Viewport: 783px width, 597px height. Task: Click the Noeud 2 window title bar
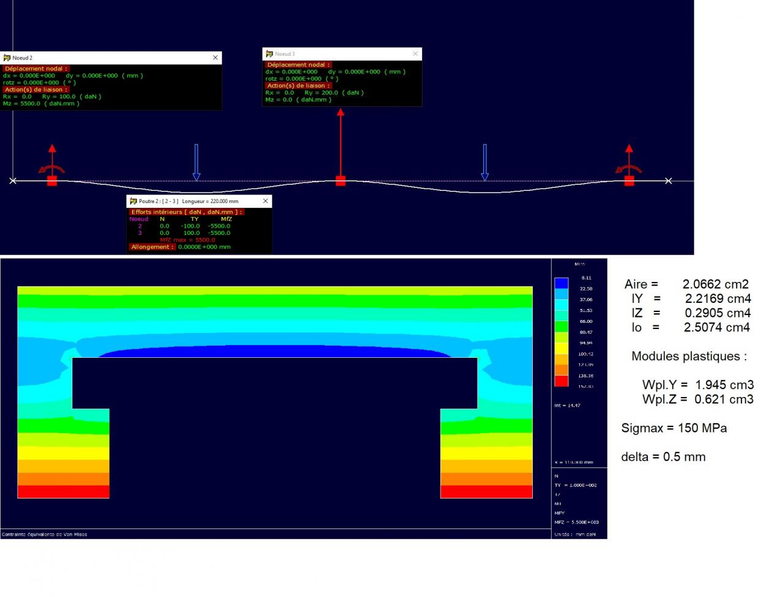pos(111,57)
